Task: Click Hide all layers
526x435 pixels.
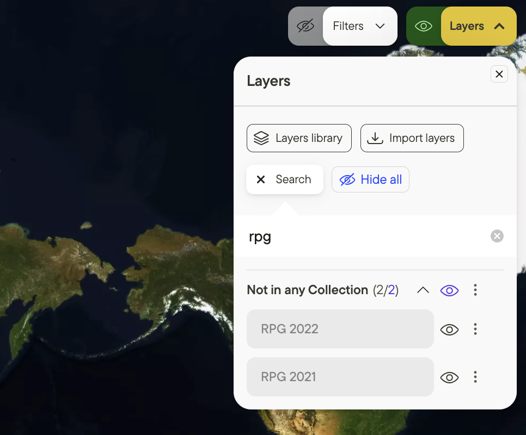Action: pyautogui.click(x=370, y=179)
